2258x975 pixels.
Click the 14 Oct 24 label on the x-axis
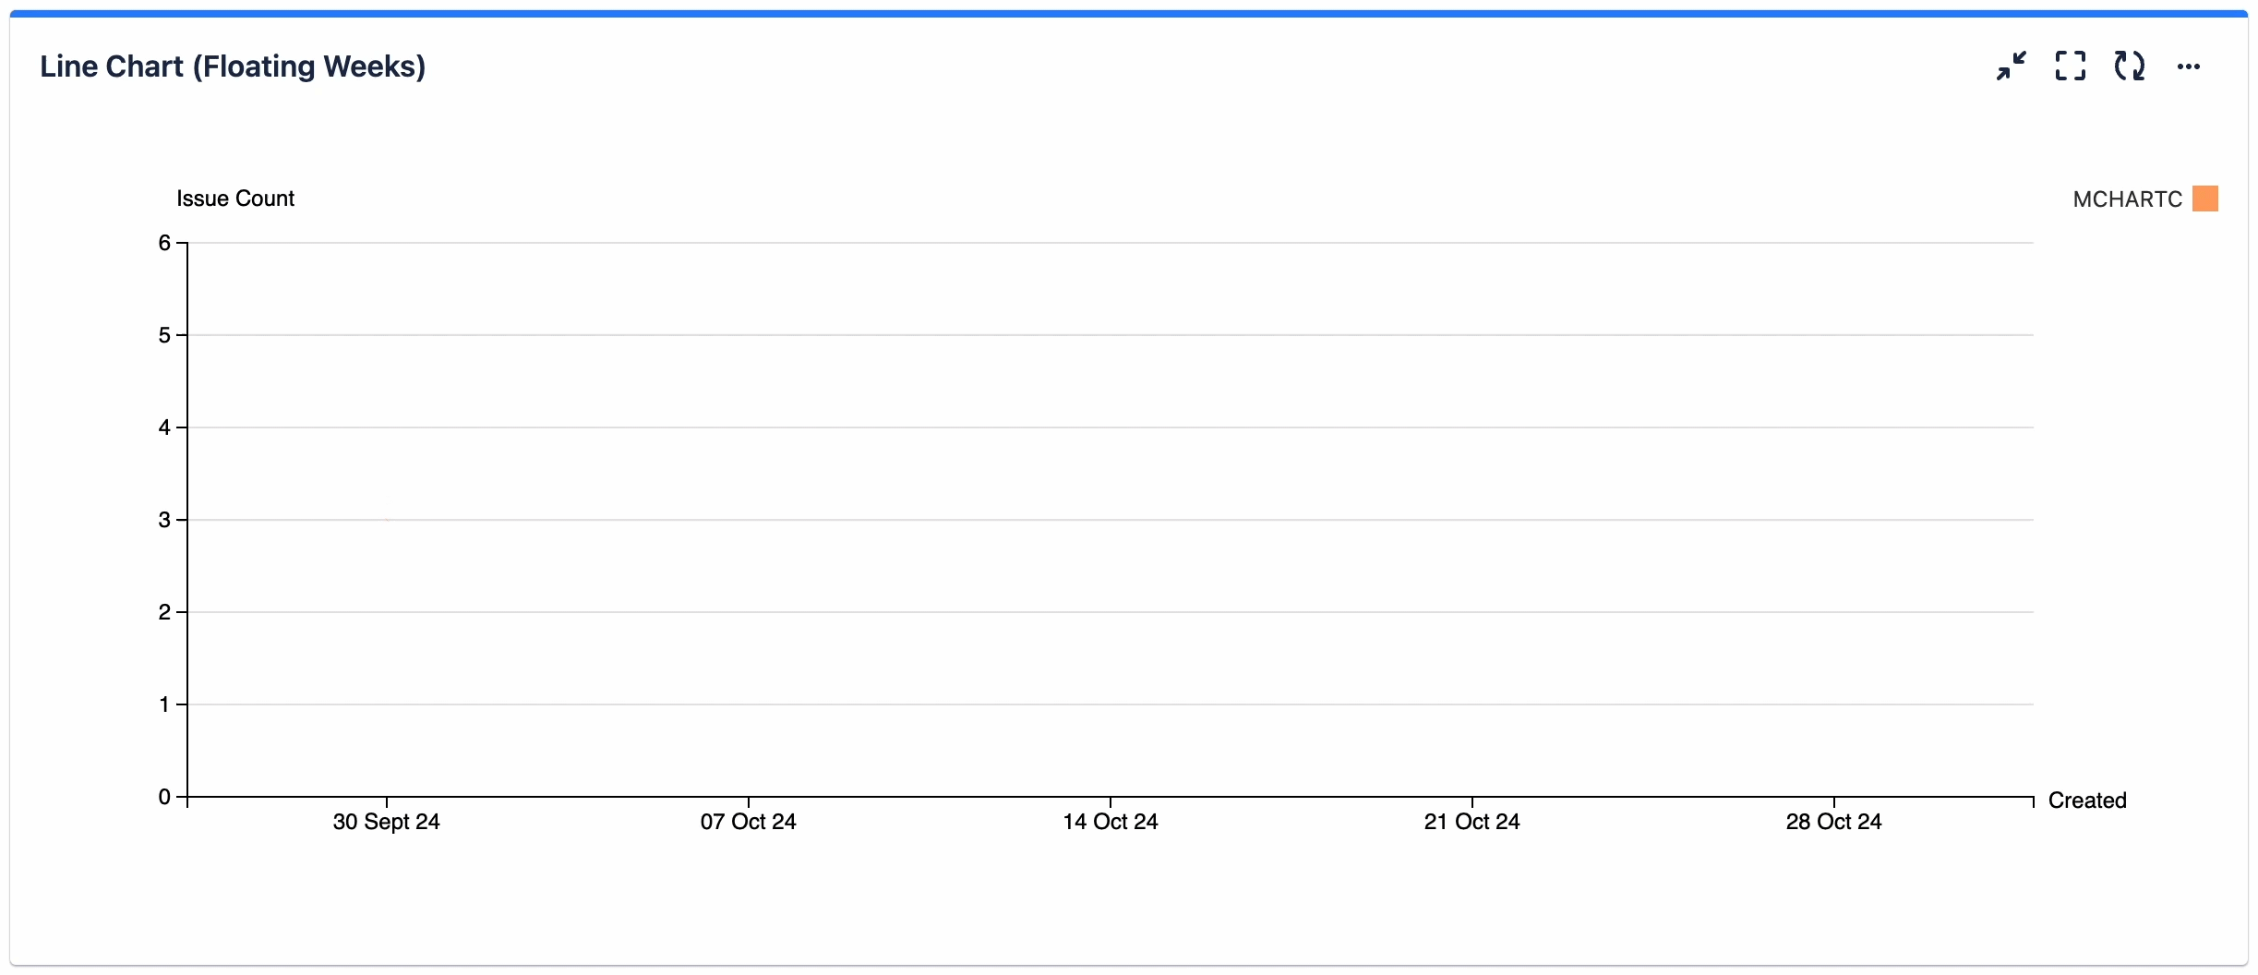(x=1110, y=821)
